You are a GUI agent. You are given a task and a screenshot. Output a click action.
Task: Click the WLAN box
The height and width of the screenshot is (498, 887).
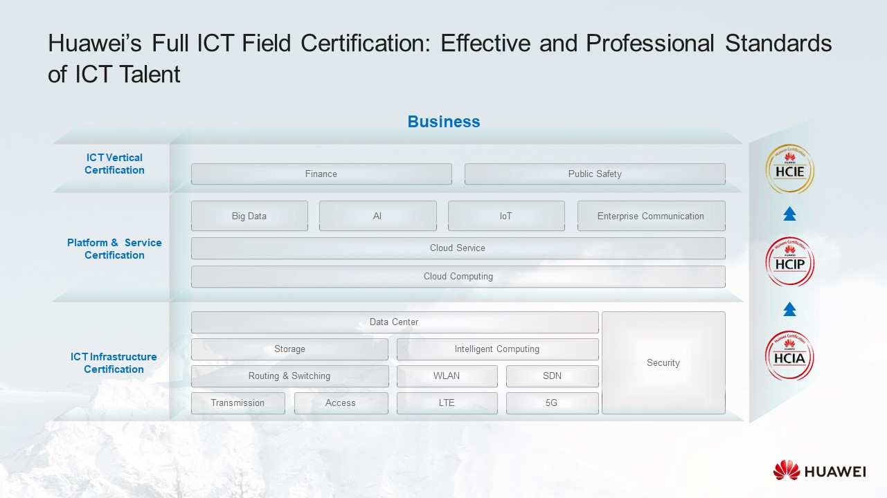pyautogui.click(x=447, y=376)
